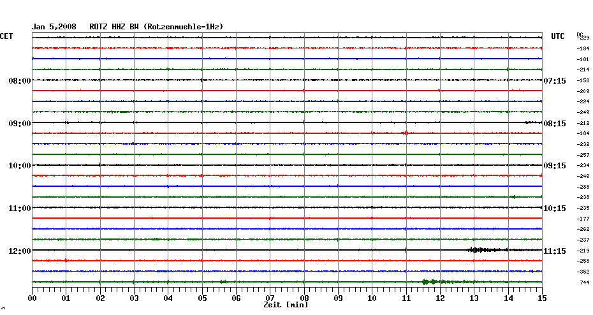Viewport: 593px width, 315px height.
Task: Click the '06' minute axis label
Action: coord(237,298)
